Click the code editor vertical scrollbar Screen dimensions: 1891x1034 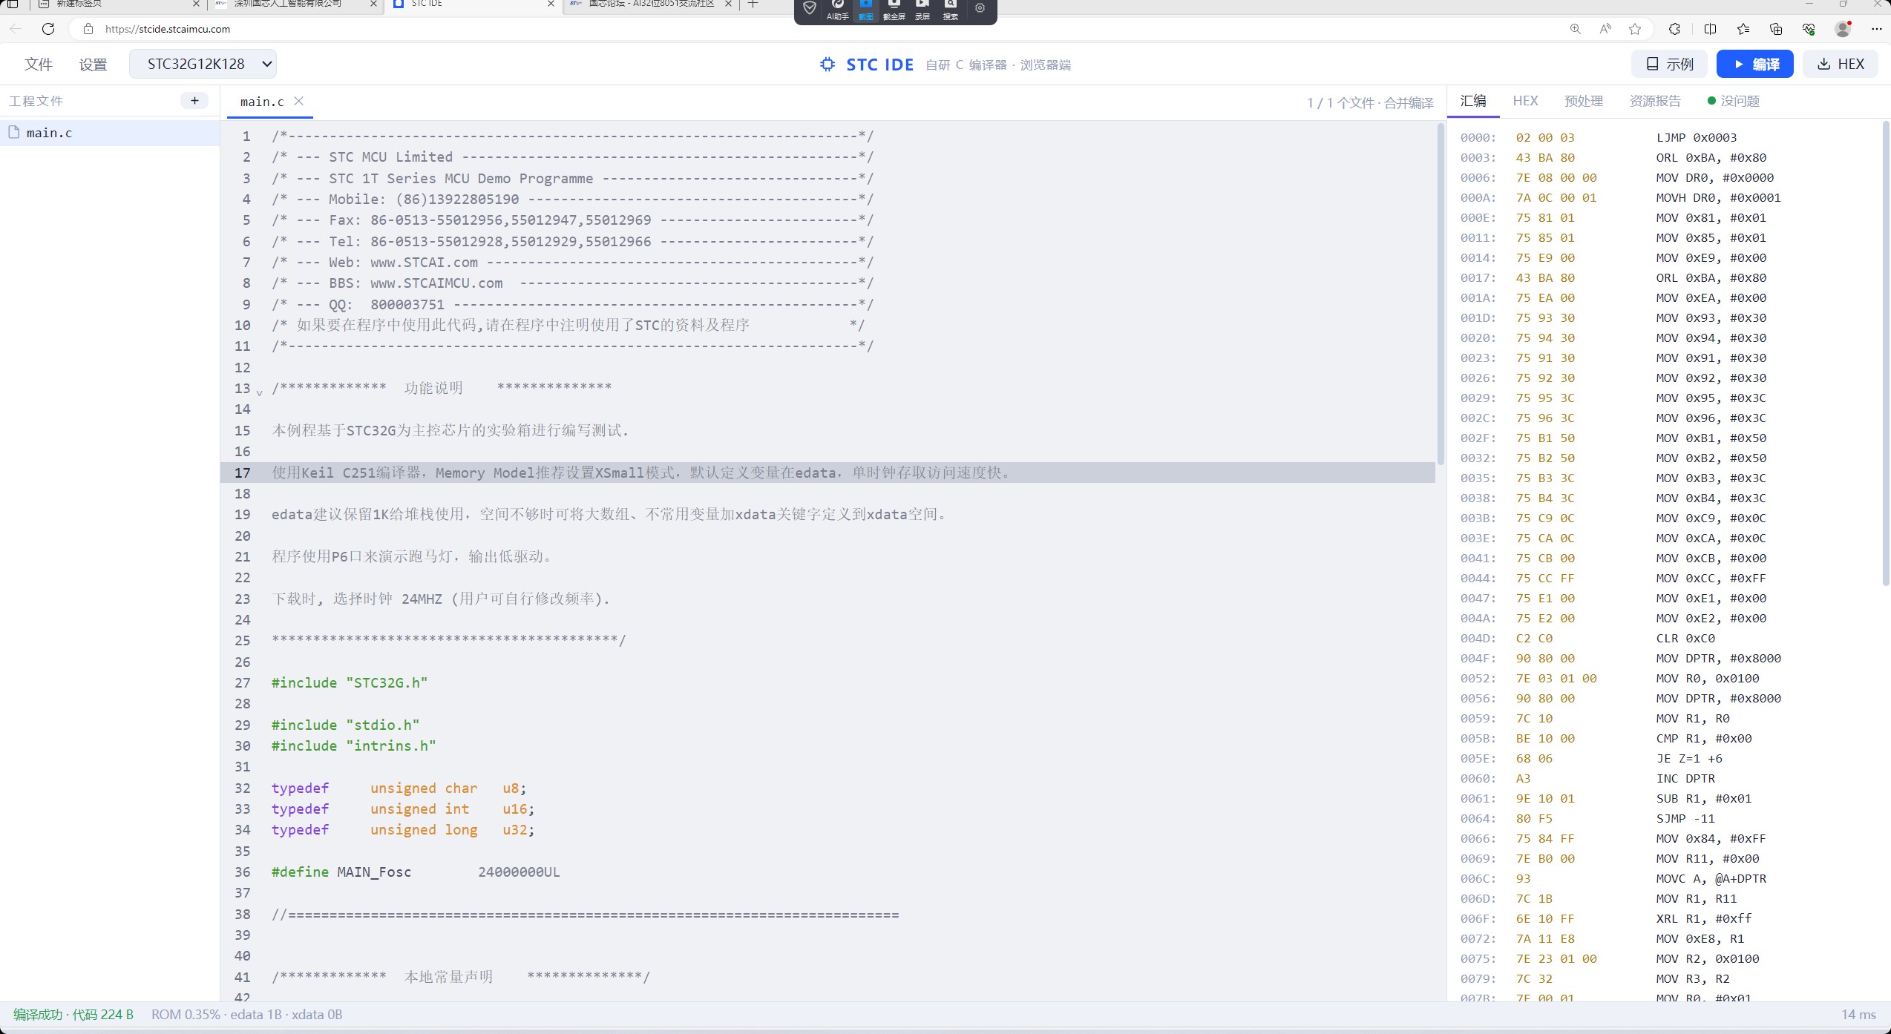click(1441, 294)
